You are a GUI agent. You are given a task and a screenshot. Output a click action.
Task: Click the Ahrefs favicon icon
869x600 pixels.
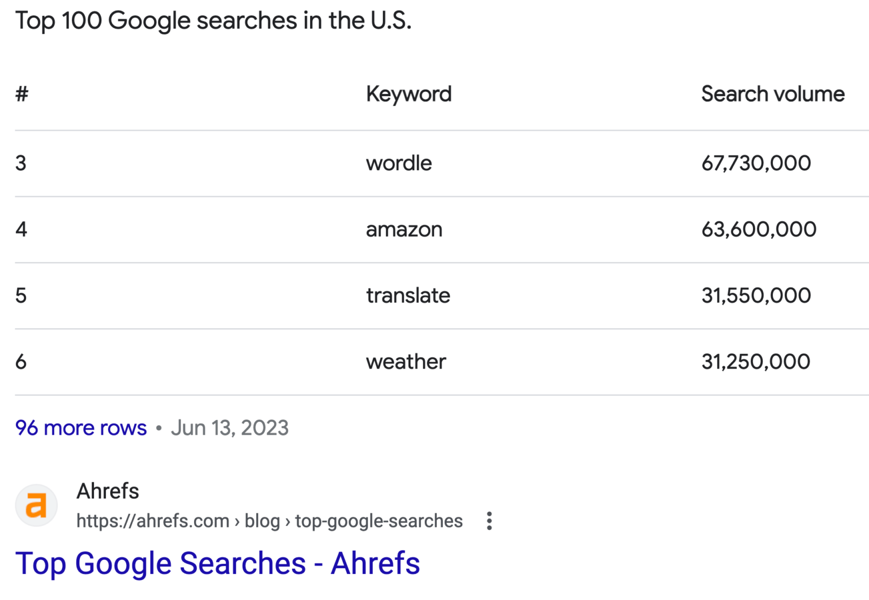tap(36, 505)
